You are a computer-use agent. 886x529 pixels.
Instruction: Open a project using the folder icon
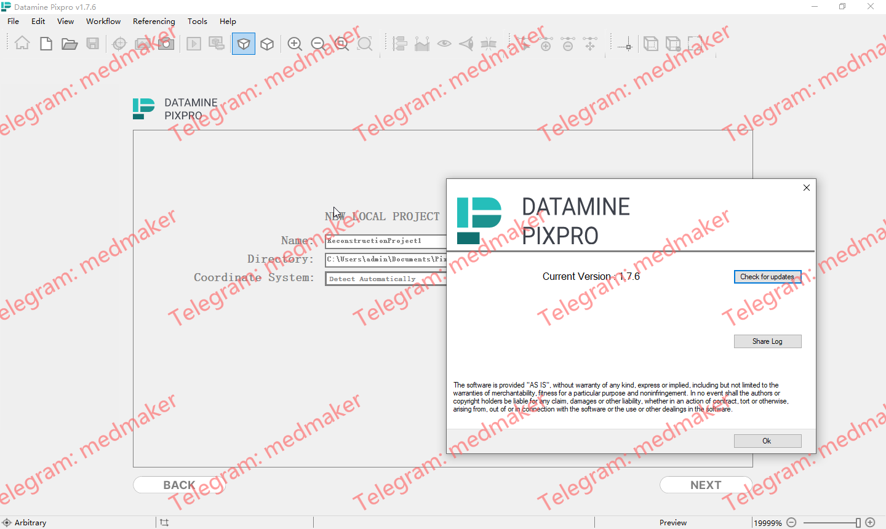point(70,44)
